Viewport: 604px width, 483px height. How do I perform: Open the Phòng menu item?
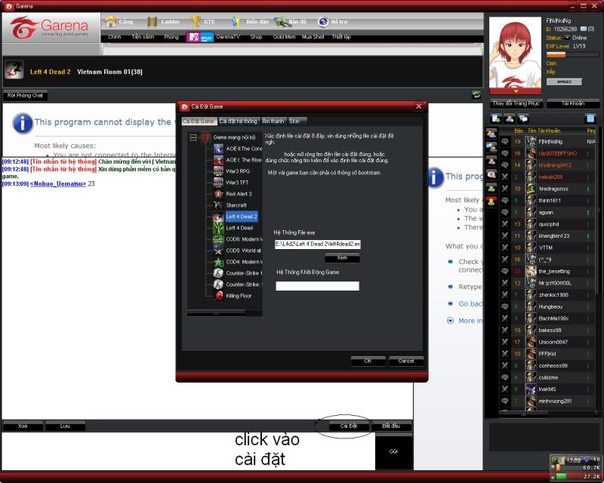[x=171, y=37]
